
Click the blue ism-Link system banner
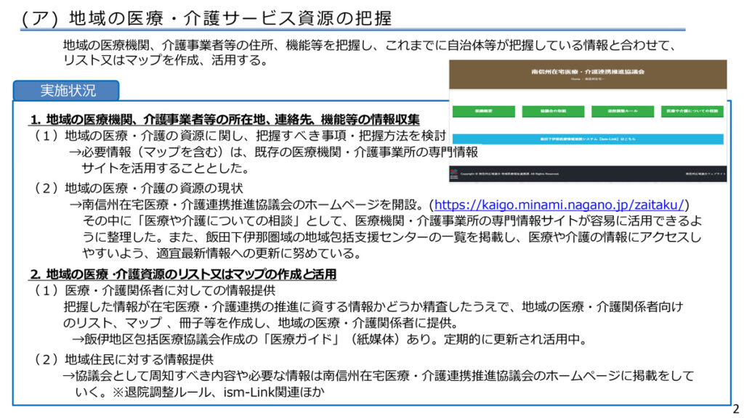tap(588, 139)
